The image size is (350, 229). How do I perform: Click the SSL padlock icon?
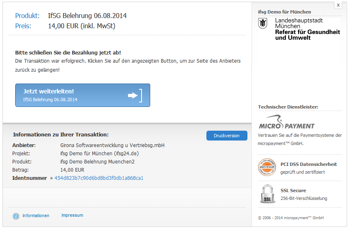[267, 194]
